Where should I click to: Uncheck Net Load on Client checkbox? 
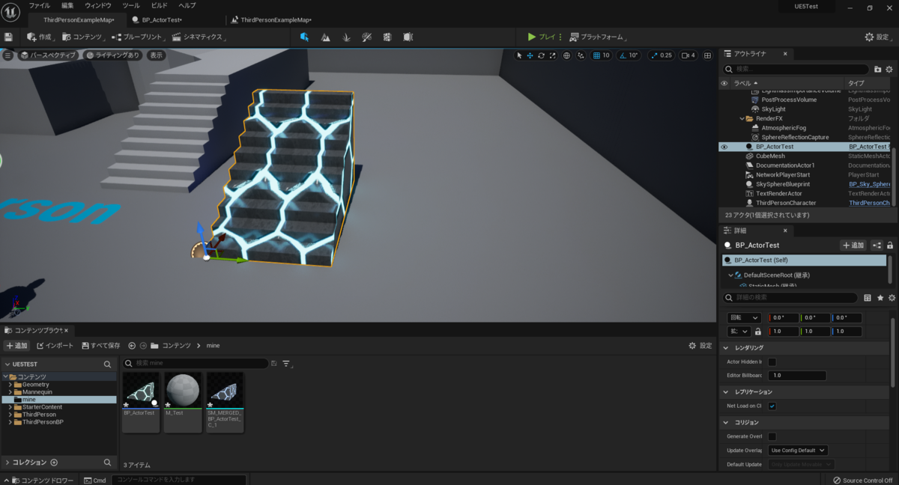coord(772,406)
